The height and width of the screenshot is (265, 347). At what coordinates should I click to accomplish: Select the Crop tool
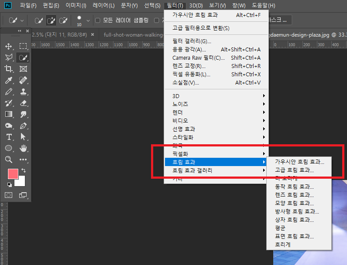click(8, 69)
